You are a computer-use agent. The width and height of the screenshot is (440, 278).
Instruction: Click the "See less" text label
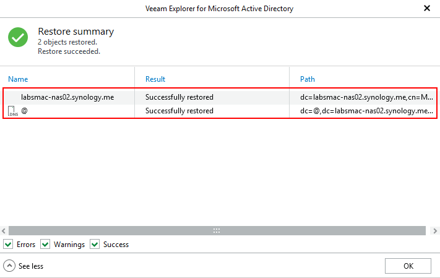pos(31,266)
